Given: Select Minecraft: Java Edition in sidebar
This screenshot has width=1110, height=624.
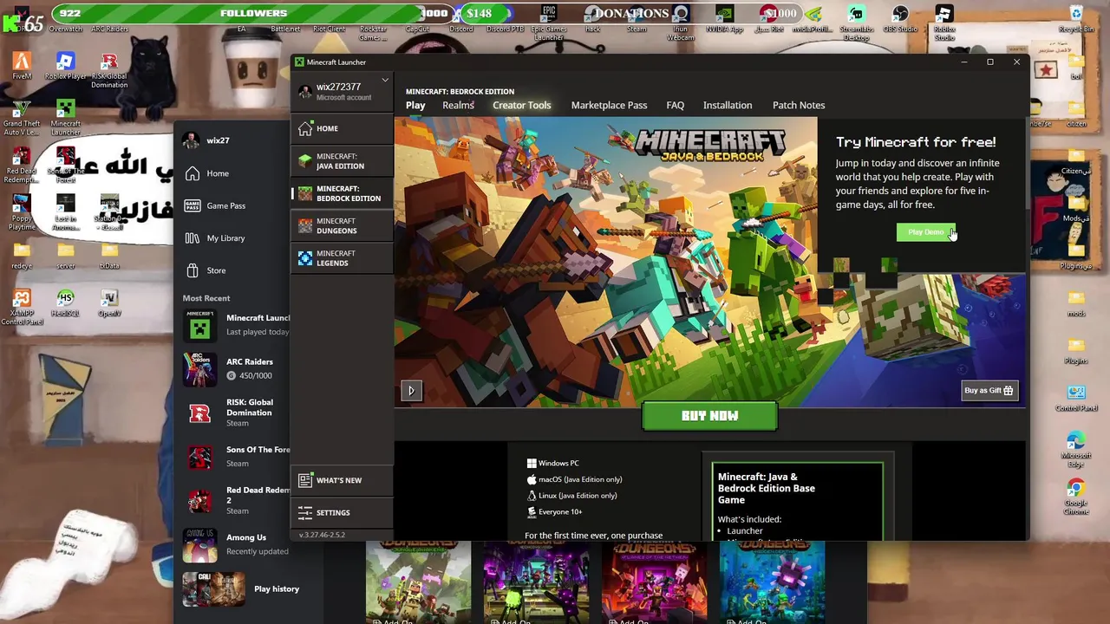Looking at the screenshot, I should [342, 161].
